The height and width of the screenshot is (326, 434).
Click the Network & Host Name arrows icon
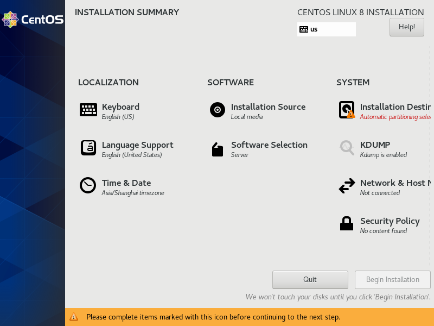click(x=347, y=185)
